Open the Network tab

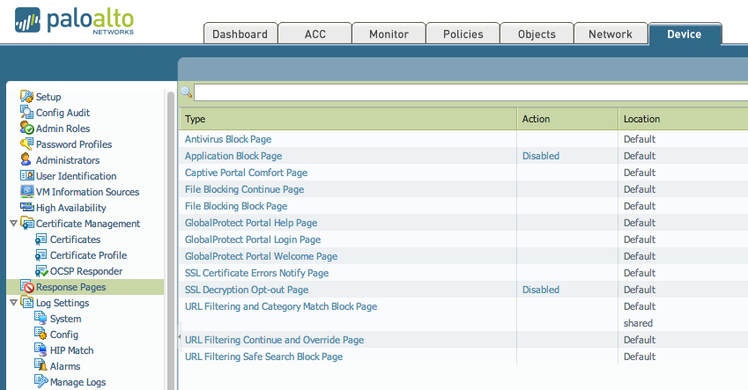(x=611, y=34)
